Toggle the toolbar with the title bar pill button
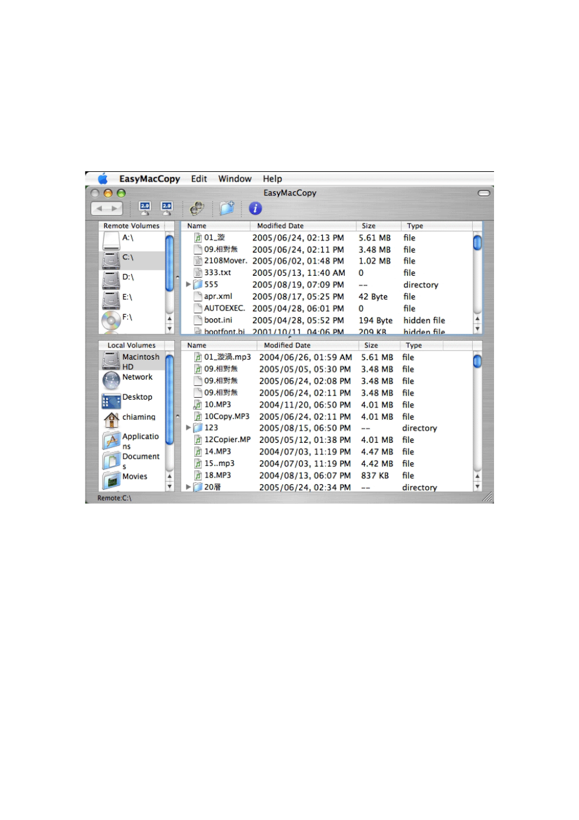Viewport: 579px width, 820px height. [484, 193]
